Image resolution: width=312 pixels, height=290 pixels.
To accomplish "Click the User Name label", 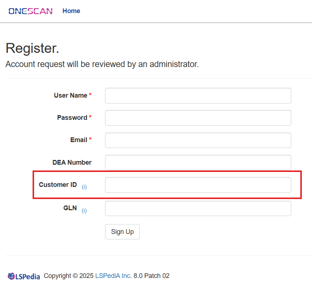I will pyautogui.click(x=70, y=95).
